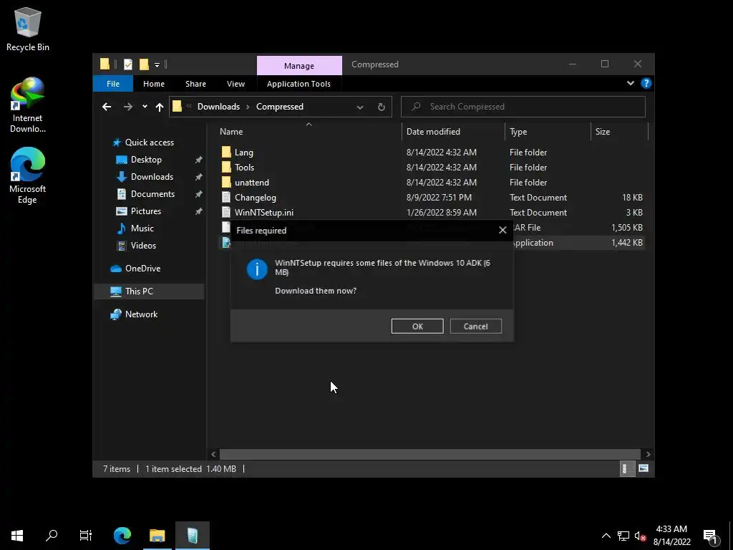Select Network in the navigation pane
This screenshot has height=550, width=733.
click(141, 314)
